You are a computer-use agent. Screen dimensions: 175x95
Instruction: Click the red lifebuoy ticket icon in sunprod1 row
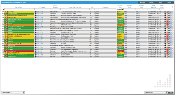(167, 25)
